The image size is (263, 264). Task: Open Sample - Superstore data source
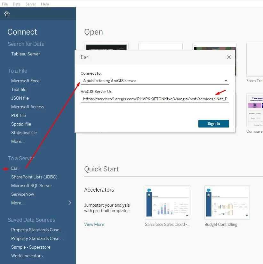click(31, 247)
